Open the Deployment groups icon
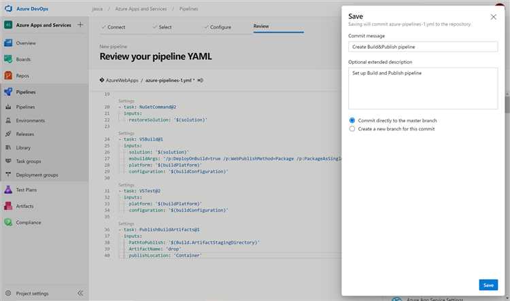This screenshot has height=301, width=510. pyautogui.click(x=8, y=175)
